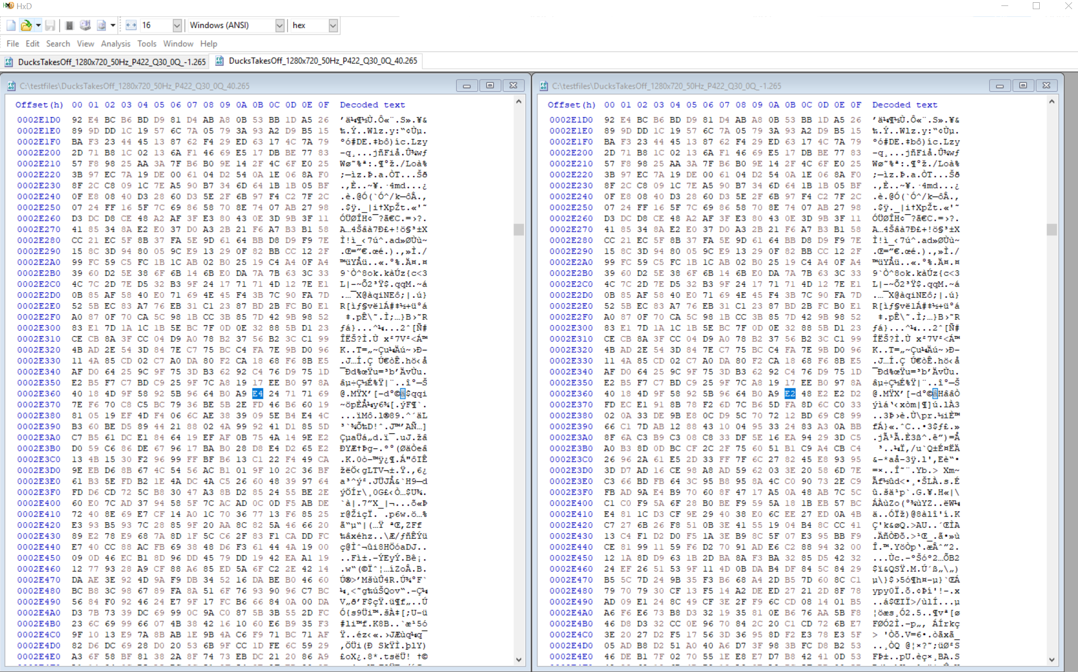This screenshot has height=672, width=1078.
Task: Open the hex display format dropdown
Action: [x=333, y=26]
